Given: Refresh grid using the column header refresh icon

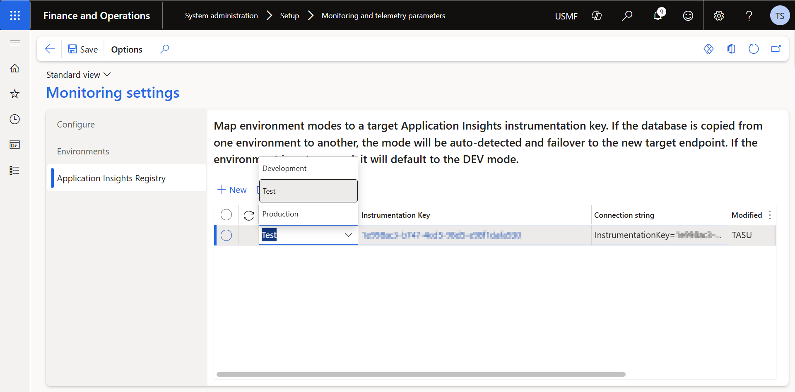Looking at the screenshot, I should (248, 215).
